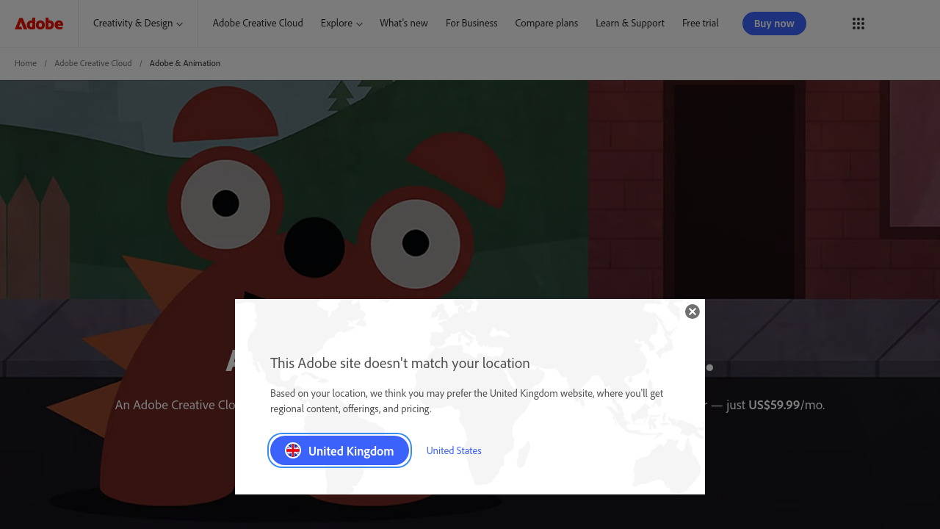Go to For Business page
Image resolution: width=940 pixels, height=529 pixels.
click(x=471, y=24)
